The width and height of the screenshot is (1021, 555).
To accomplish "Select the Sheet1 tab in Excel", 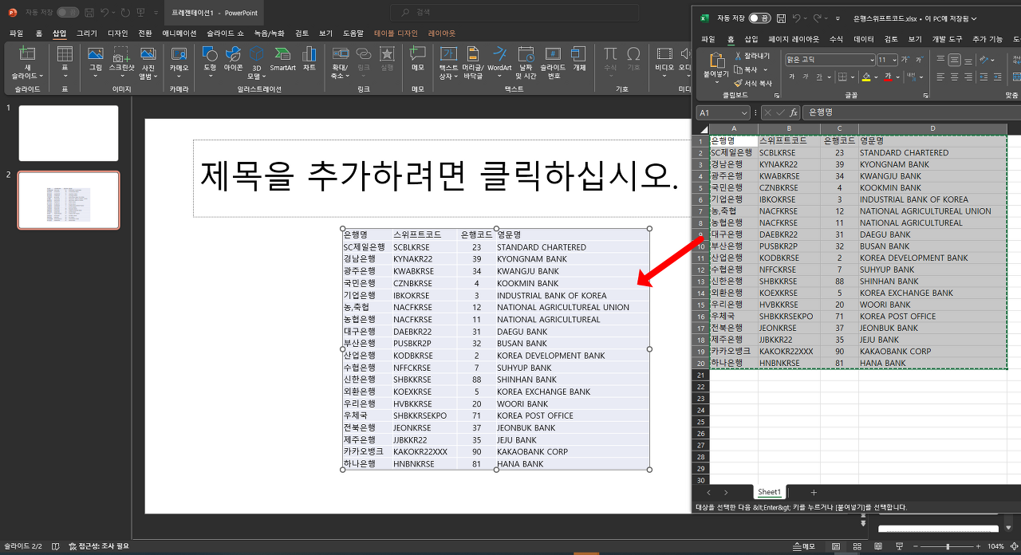I will pyautogui.click(x=770, y=492).
